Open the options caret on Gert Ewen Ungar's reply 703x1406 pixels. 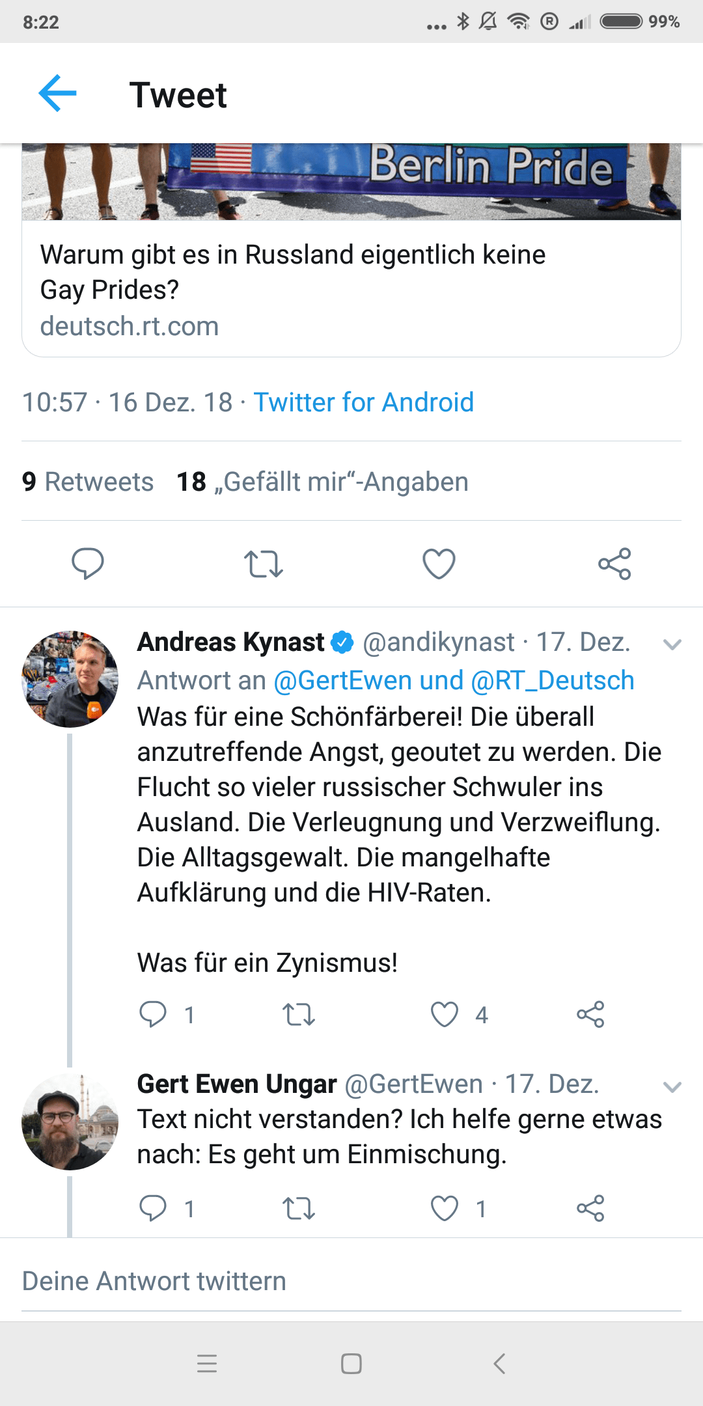tap(672, 1086)
